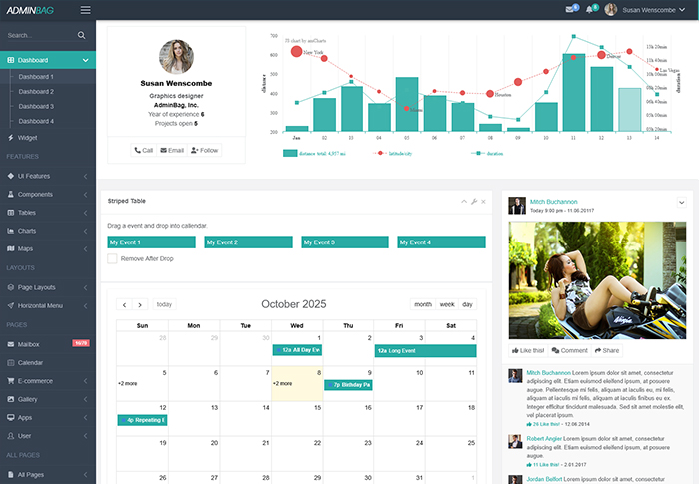This screenshot has height=484, width=699.
Task: Select Dashboard 2 in sidebar
Action: click(36, 92)
